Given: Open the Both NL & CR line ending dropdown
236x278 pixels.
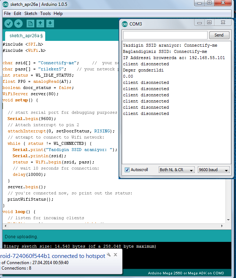Looking at the screenshot, I should tap(177, 170).
